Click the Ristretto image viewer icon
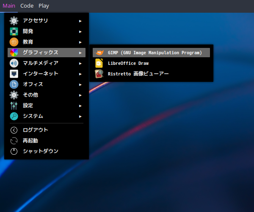Viewport: 254px width, 212px height. [99, 74]
